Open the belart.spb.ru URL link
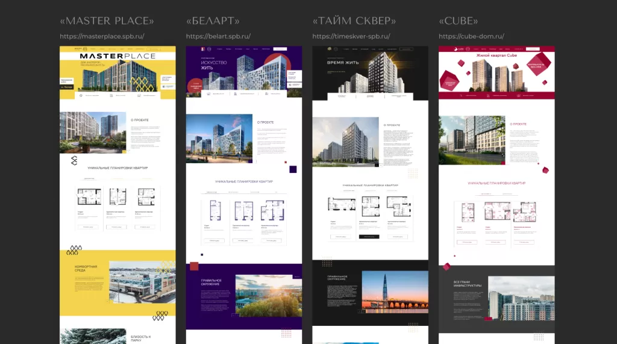Viewport: 617px width, 344px height. 218,36
